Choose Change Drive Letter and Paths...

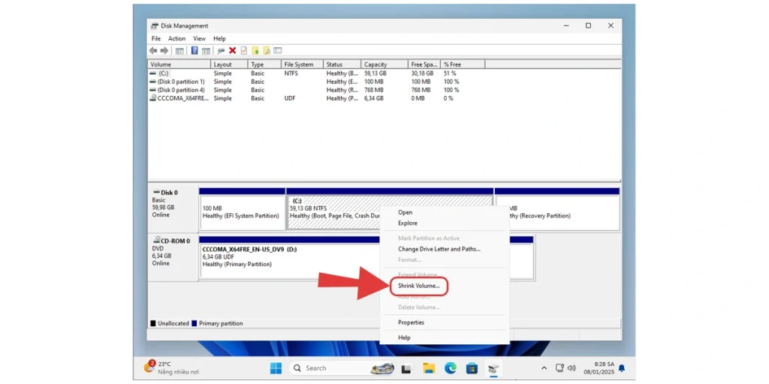click(439, 249)
